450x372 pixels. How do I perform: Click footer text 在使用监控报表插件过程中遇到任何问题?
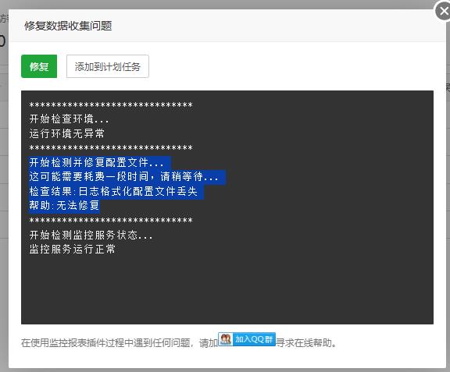coord(105,343)
